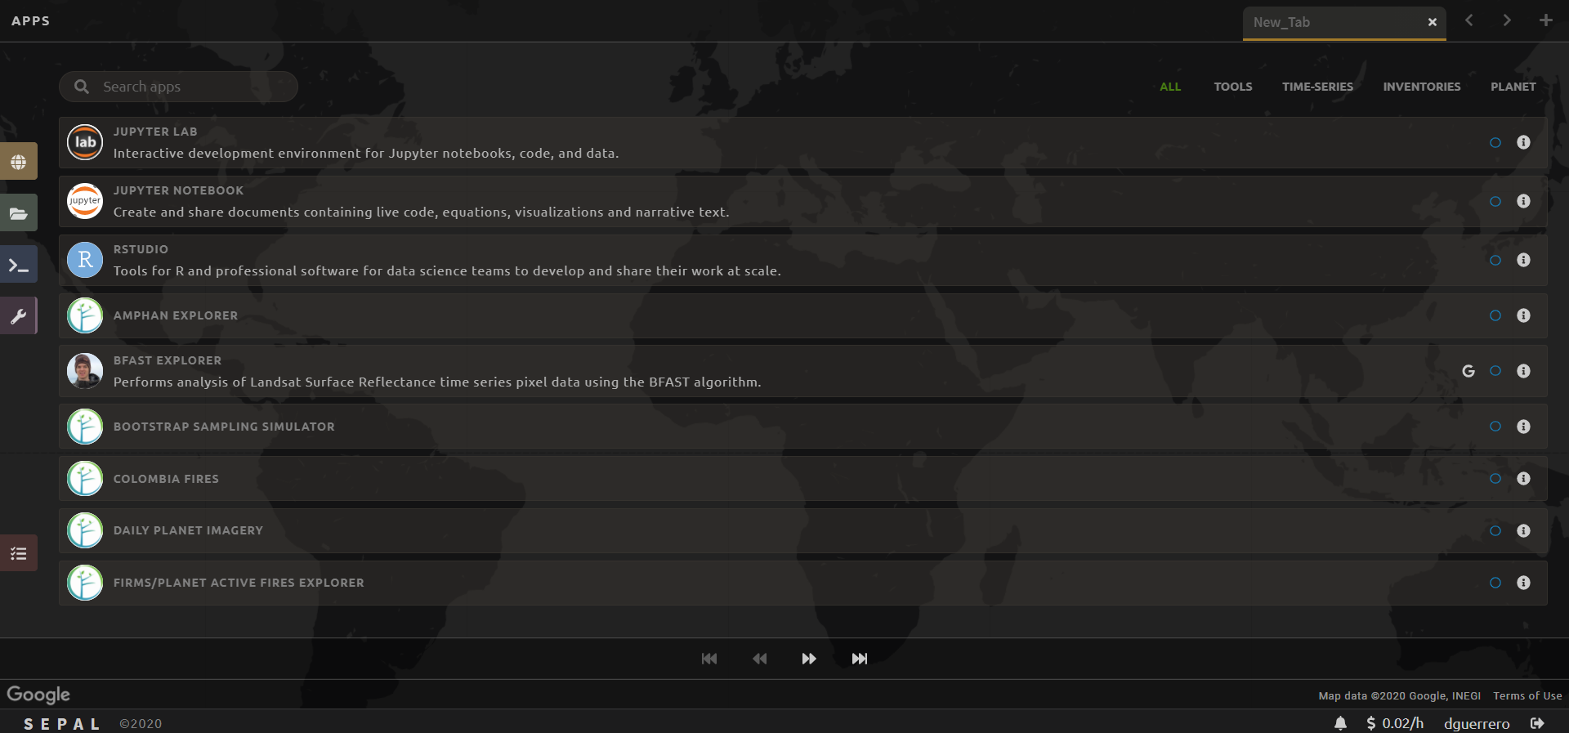Go to next page of apps
Viewport: 1569px width, 733px height.
[809, 659]
